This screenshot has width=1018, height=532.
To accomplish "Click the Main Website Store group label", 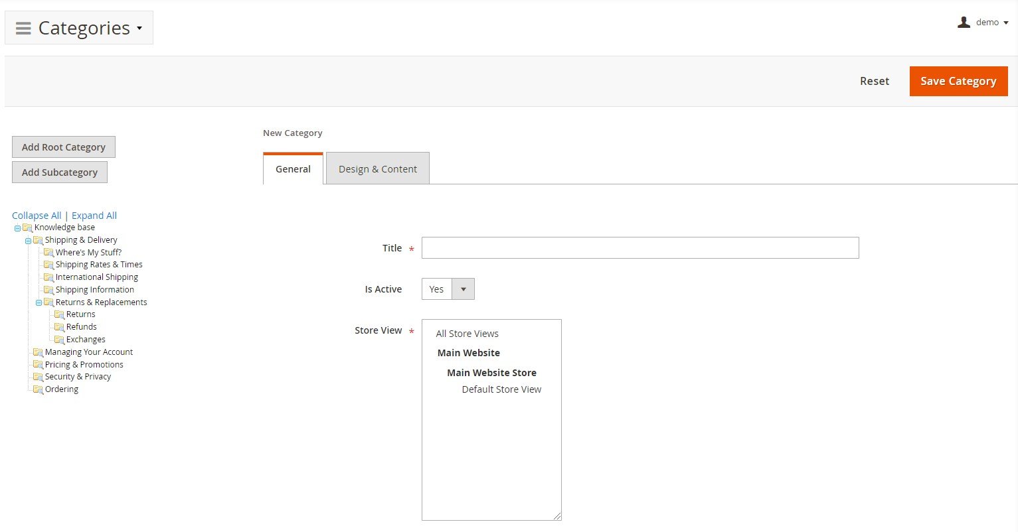I will tap(491, 373).
